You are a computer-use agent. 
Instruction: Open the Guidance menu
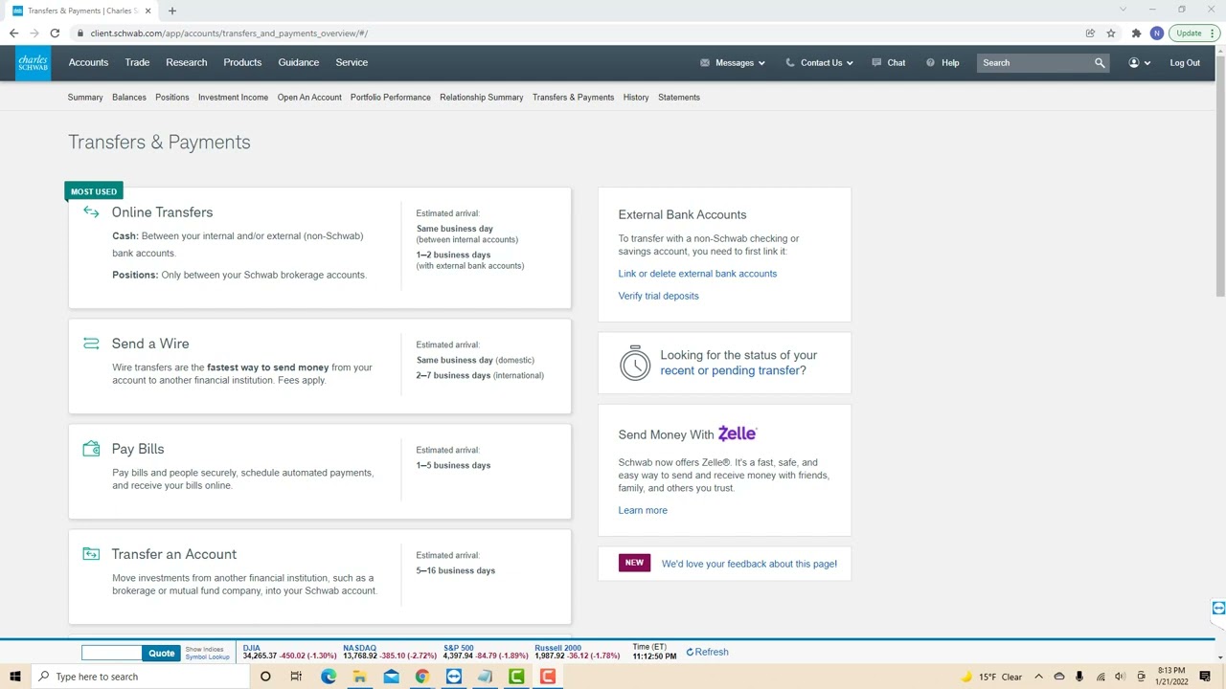click(299, 62)
